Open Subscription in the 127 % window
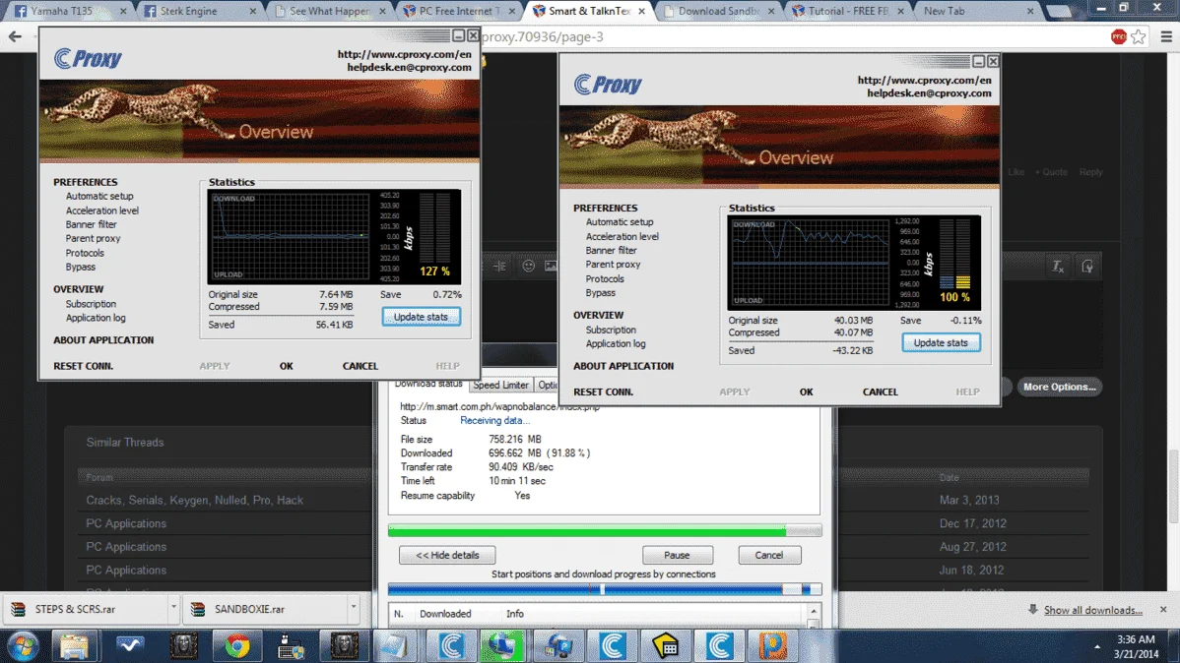This screenshot has width=1180, height=663. point(91,304)
